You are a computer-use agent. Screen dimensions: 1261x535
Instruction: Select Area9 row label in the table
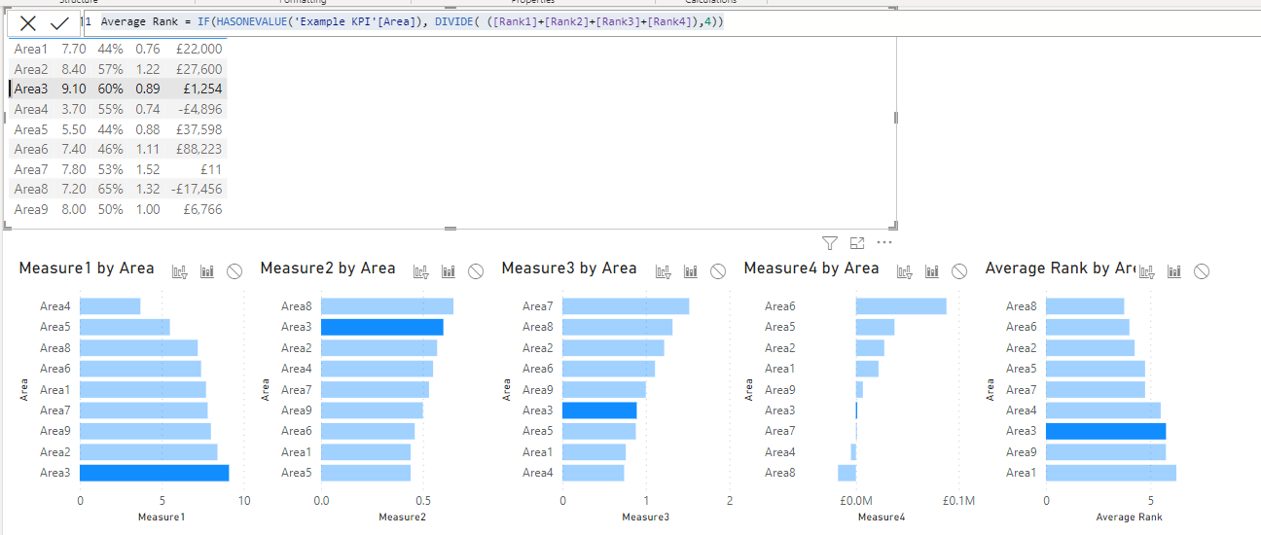click(x=31, y=209)
